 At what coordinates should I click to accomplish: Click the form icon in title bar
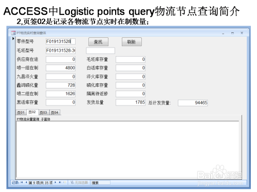tap(13, 33)
